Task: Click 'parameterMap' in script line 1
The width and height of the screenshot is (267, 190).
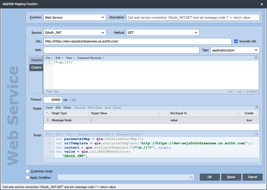Action: (77, 139)
